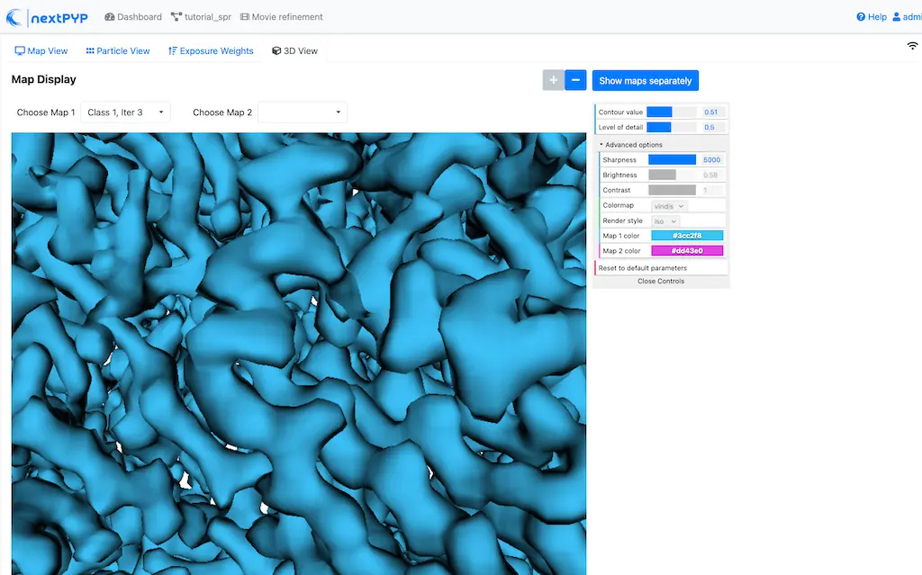This screenshot has height=575, width=922.
Task: Go to the tutorial_spr project
Action: (200, 17)
